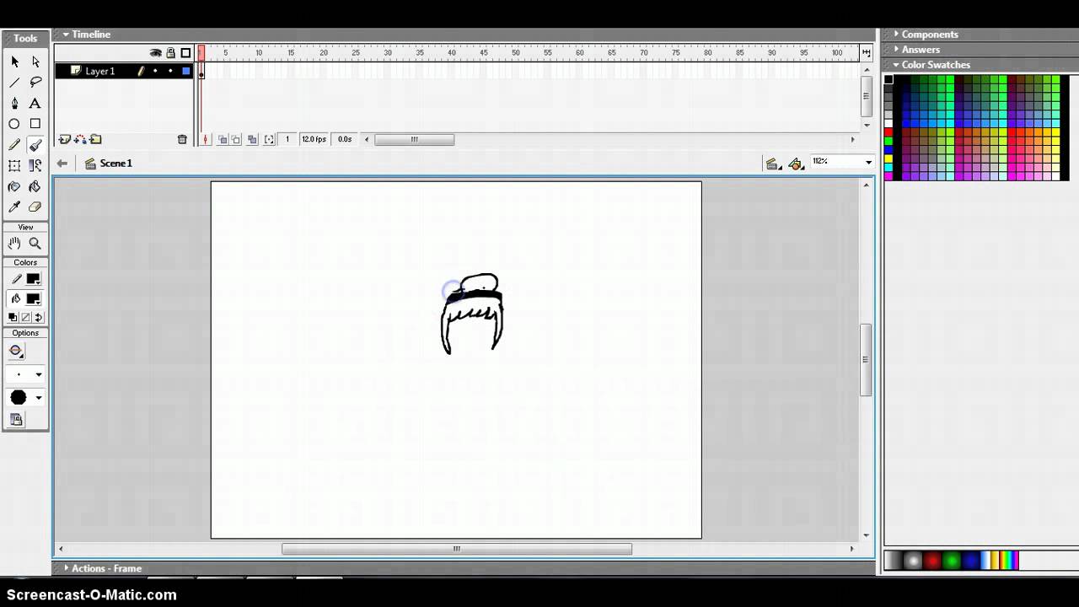Select the Brush tool
1079x607 pixels.
(35, 145)
